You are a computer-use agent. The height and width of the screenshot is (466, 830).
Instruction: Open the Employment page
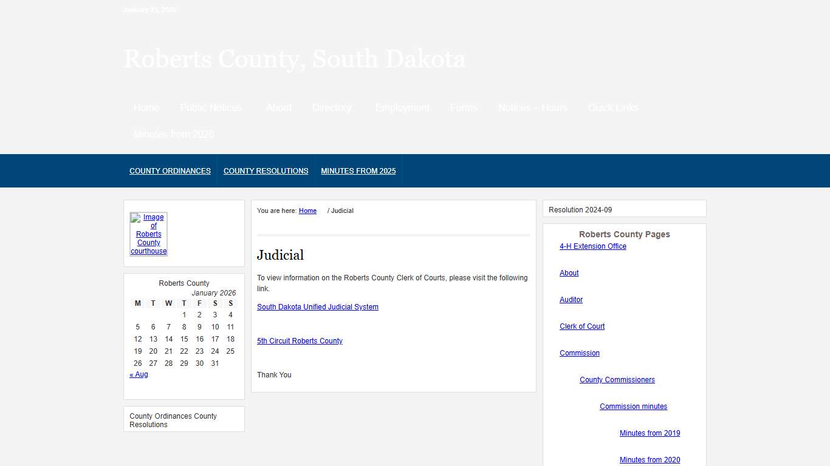[402, 107]
